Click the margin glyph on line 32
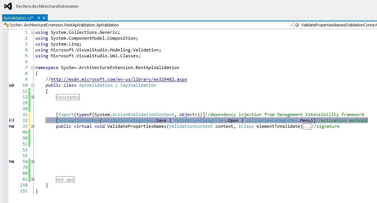The height and width of the screenshot is (203, 377). coord(11,120)
